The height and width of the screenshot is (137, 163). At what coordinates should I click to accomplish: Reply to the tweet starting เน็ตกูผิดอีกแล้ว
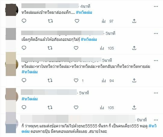point(24,48)
